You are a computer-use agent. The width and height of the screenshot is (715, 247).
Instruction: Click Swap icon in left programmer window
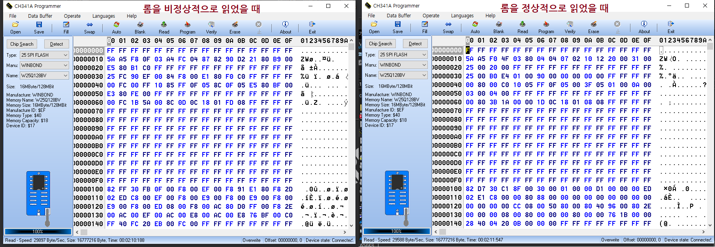coord(89,28)
